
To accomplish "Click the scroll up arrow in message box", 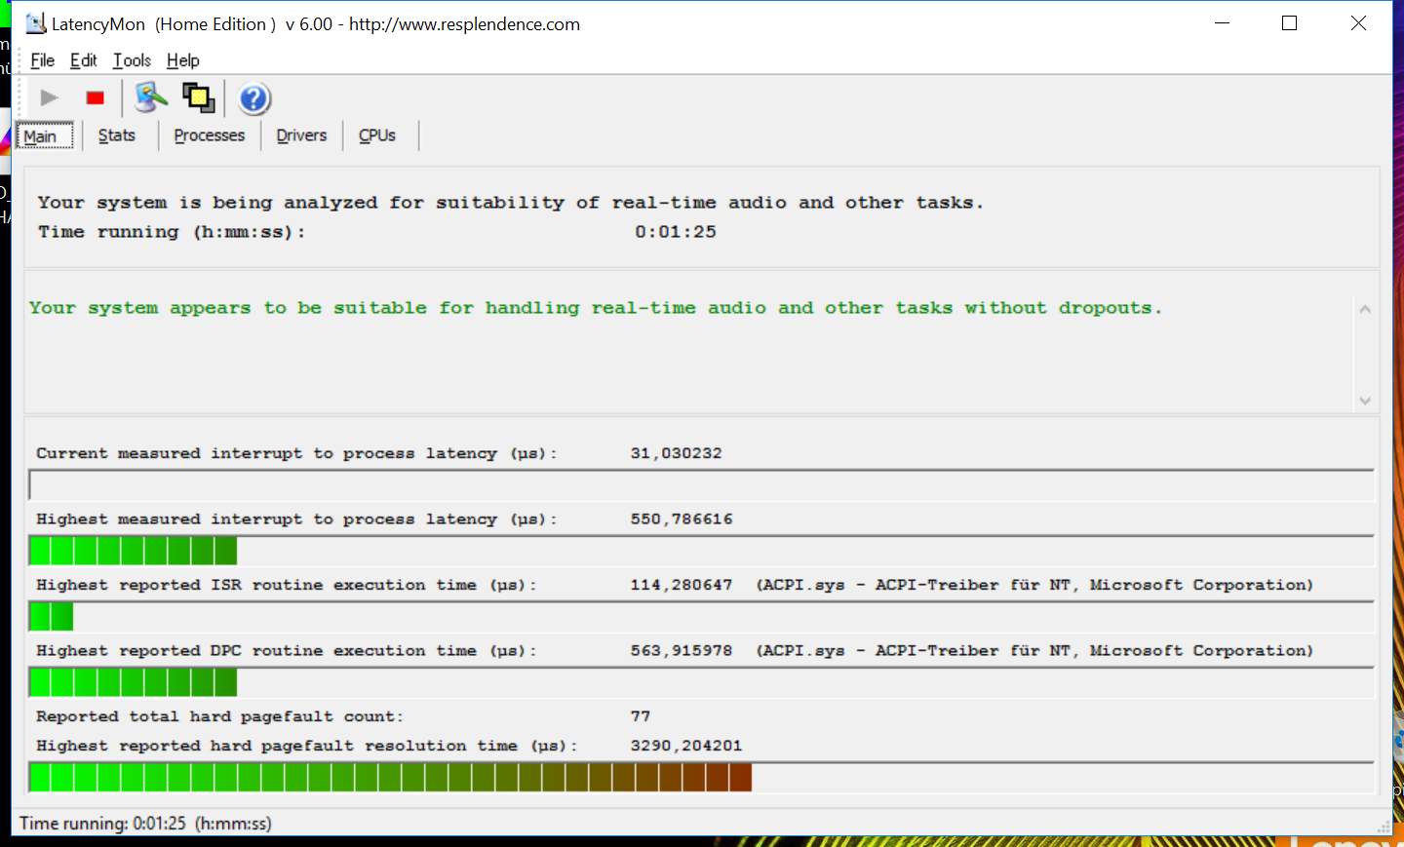I will (1365, 309).
